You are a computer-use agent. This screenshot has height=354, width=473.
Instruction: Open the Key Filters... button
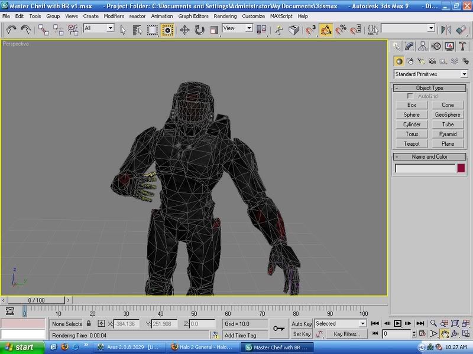coord(346,334)
